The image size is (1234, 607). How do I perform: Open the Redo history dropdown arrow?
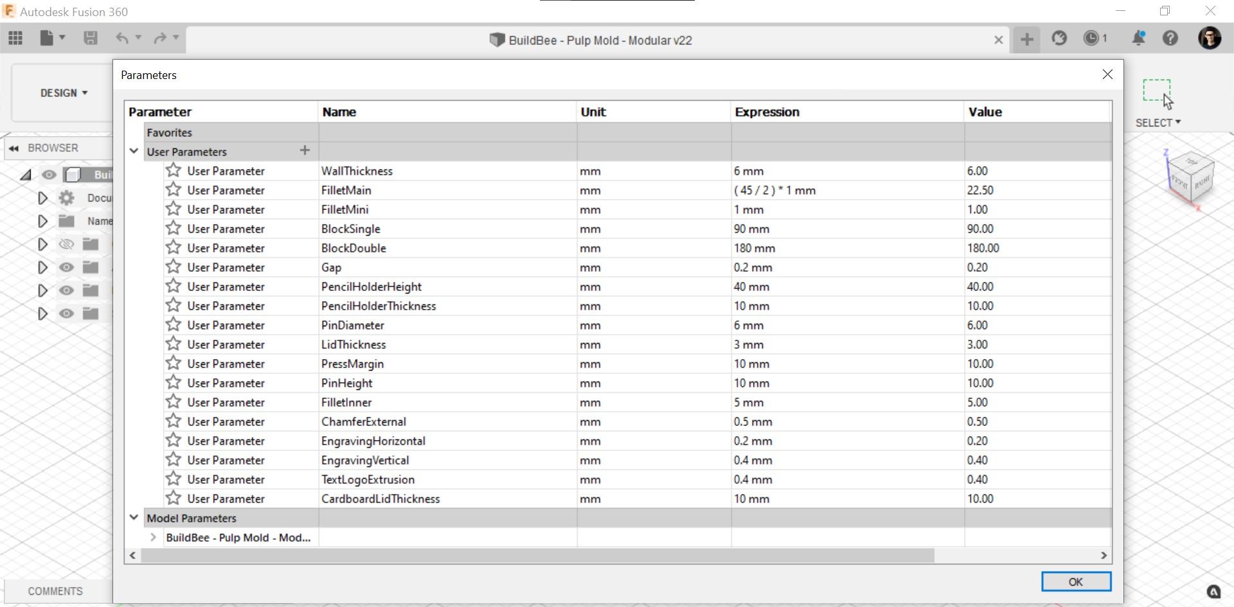point(176,38)
